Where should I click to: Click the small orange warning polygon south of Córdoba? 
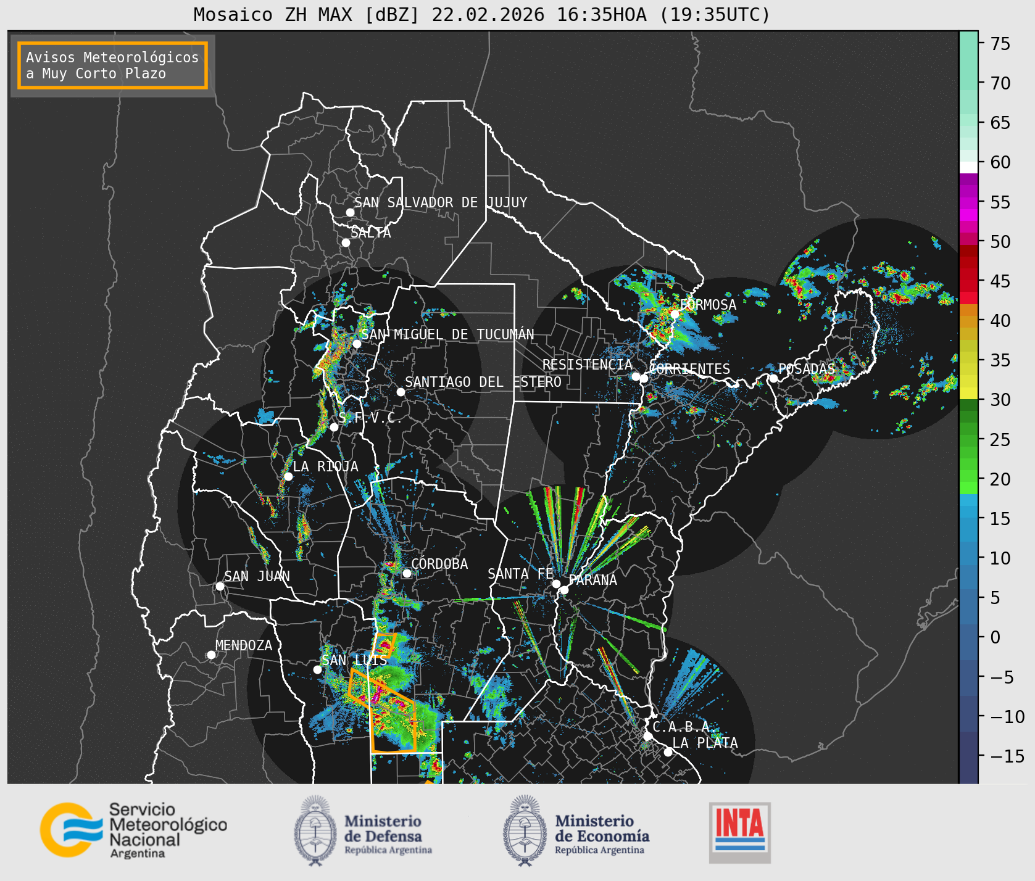click(386, 645)
